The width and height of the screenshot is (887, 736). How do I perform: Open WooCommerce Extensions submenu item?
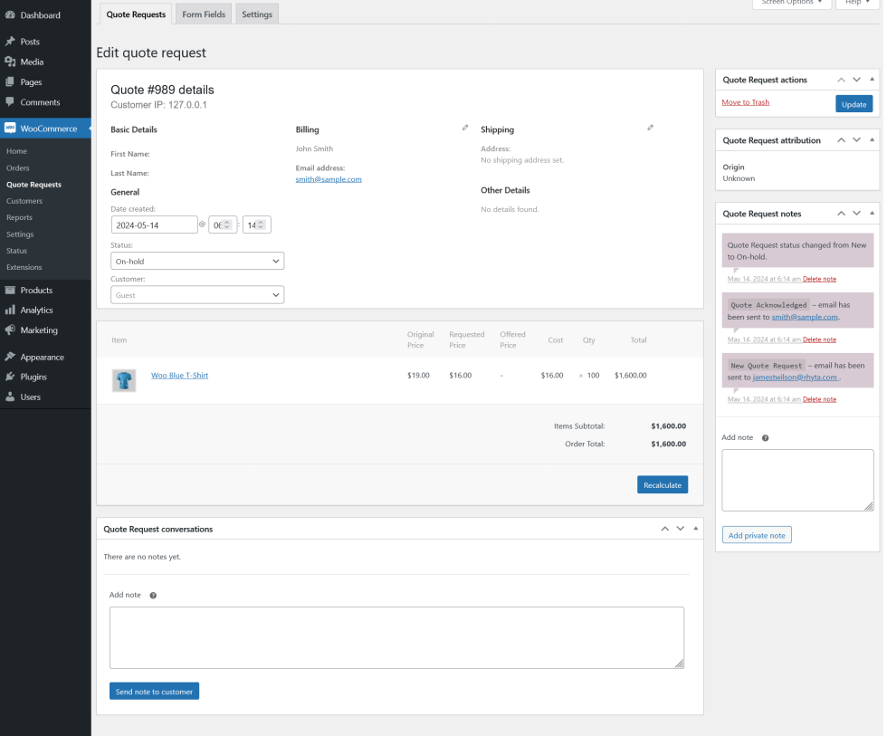pyautogui.click(x=24, y=267)
